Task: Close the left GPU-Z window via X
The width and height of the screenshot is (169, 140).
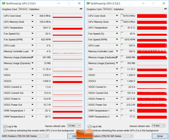Action: pyautogui.click(x=79, y=3)
